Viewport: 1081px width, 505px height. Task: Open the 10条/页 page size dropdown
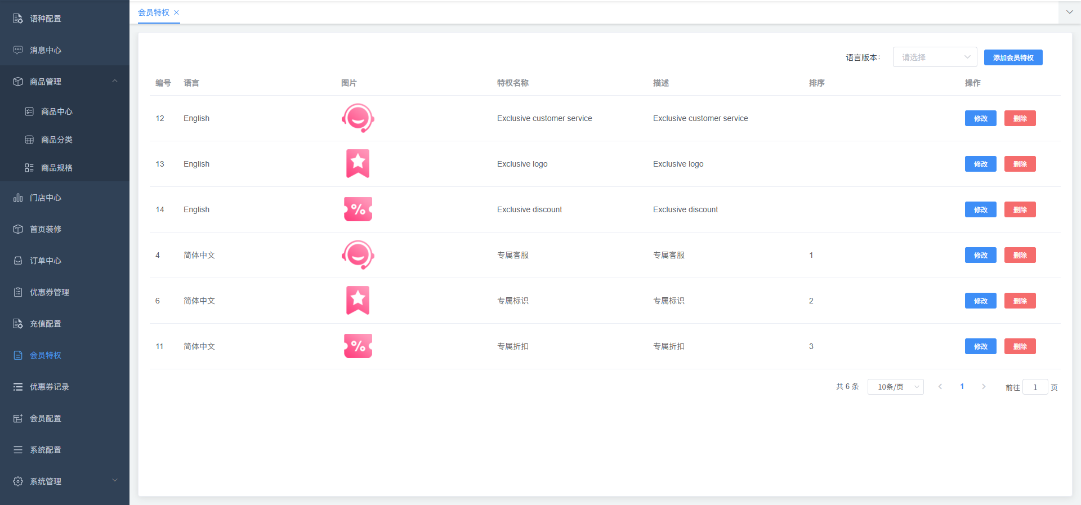coord(895,387)
